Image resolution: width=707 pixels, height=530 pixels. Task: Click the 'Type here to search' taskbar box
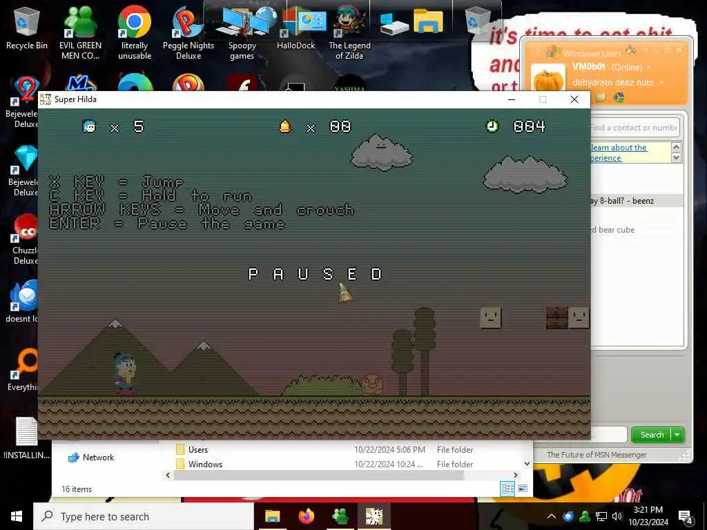(x=144, y=516)
